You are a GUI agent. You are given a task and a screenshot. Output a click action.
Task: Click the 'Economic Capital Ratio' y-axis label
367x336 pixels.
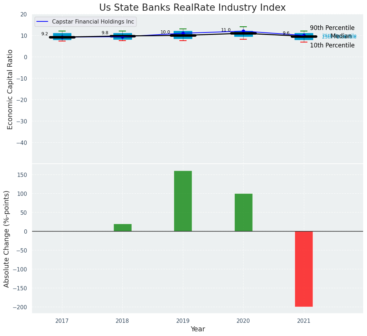click(x=10, y=89)
